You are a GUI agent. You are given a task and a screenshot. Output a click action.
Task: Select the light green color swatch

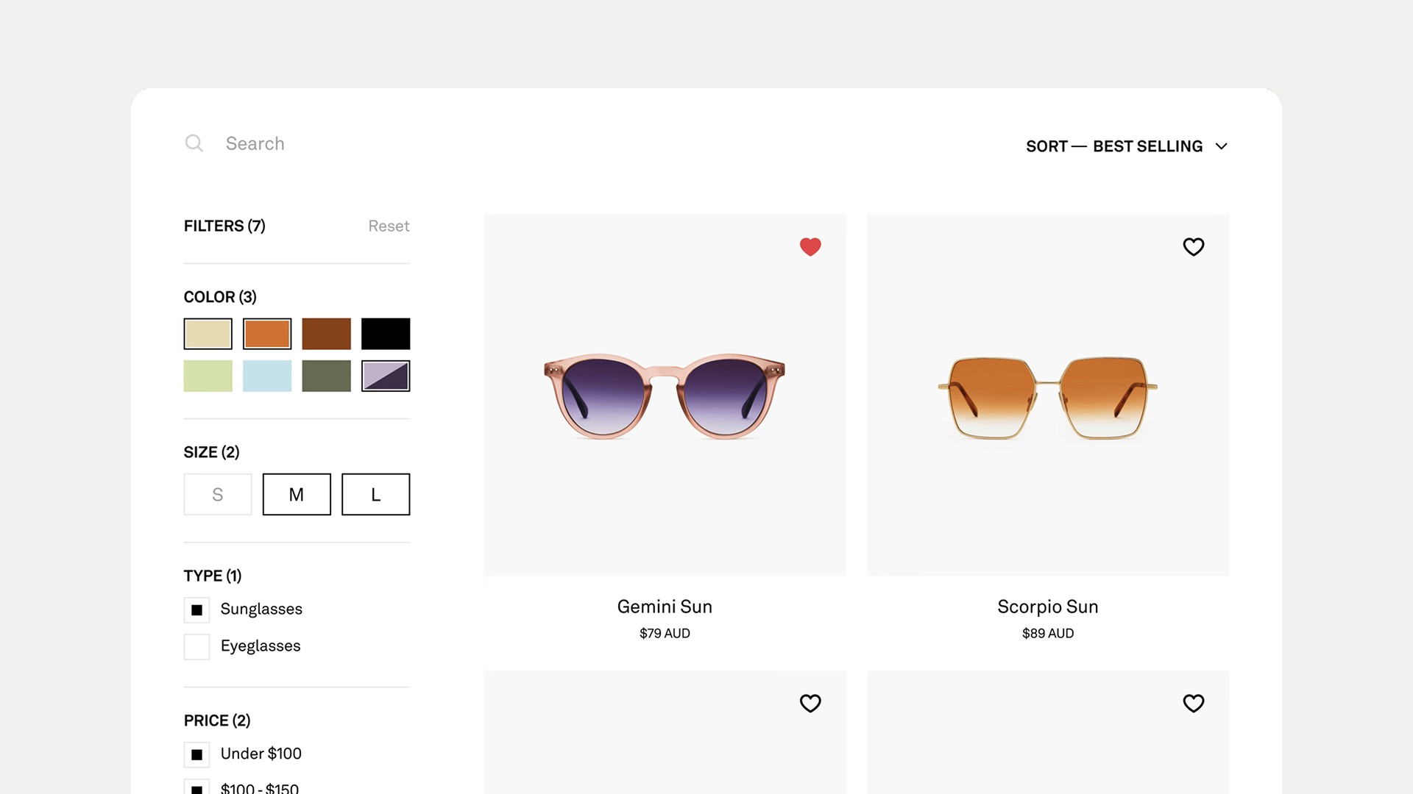[208, 376]
